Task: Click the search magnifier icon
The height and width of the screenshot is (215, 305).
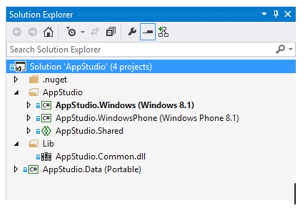Action: pos(280,49)
